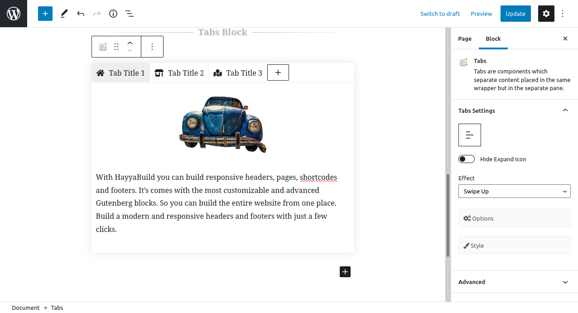Click the Tabs block type icon

click(103, 47)
